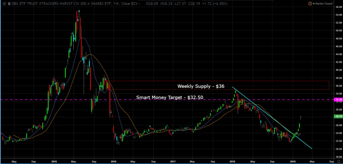Click the 2017 label on time axis
The image size is (343, 164).
click(x=173, y=162)
